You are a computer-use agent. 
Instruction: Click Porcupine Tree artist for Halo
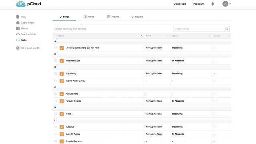154,114
